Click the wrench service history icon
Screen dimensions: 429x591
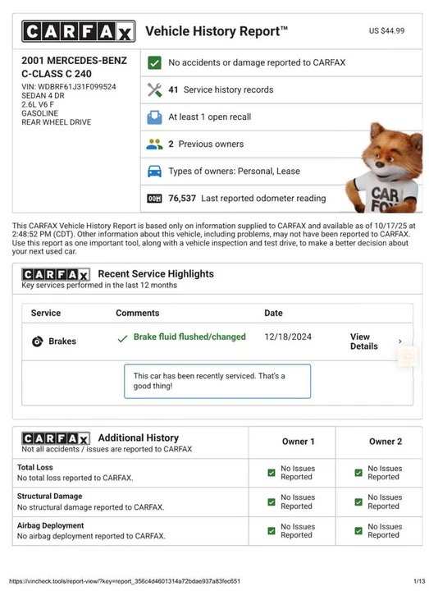click(154, 89)
